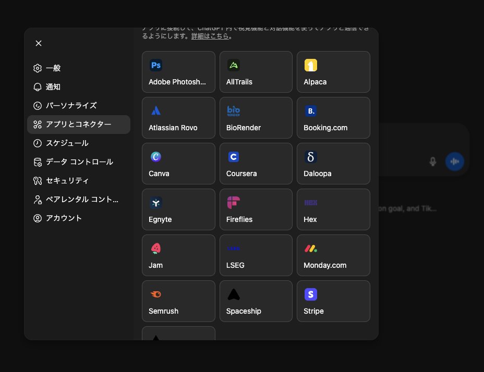
Task: Follow the 詳細はこちら link
Action: tap(210, 36)
